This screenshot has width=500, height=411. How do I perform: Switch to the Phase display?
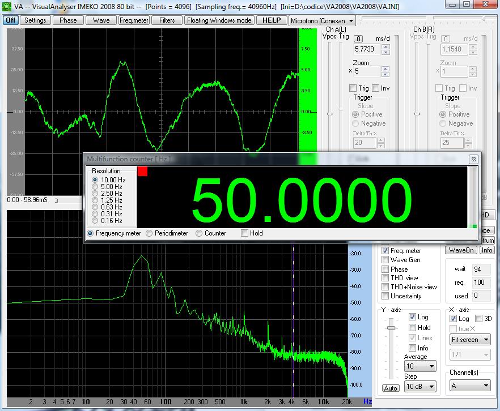68,20
